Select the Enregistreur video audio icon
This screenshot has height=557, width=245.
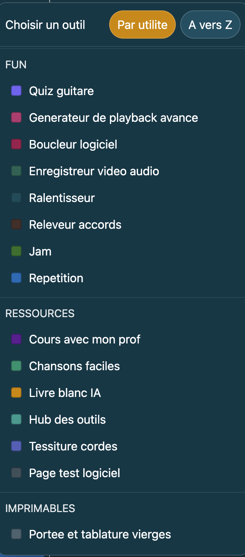pyautogui.click(x=16, y=171)
